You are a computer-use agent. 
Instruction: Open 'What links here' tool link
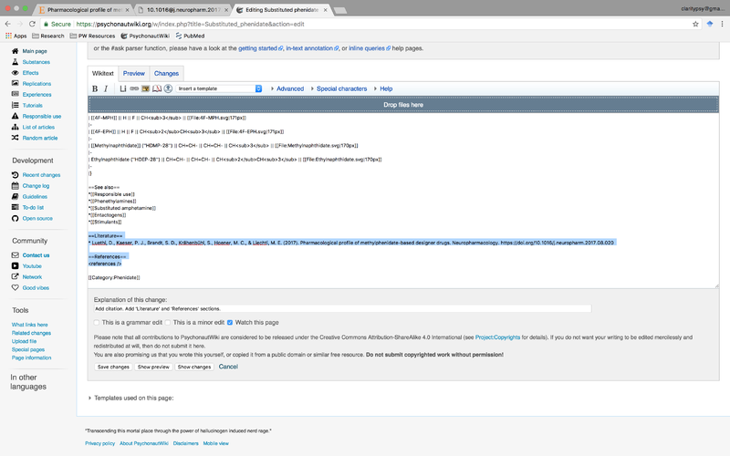30,325
